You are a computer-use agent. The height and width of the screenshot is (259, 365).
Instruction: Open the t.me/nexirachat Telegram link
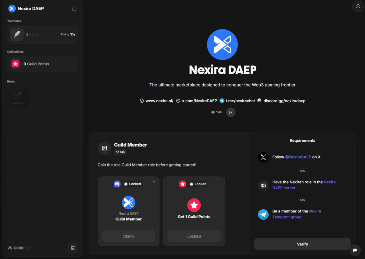[237, 101]
